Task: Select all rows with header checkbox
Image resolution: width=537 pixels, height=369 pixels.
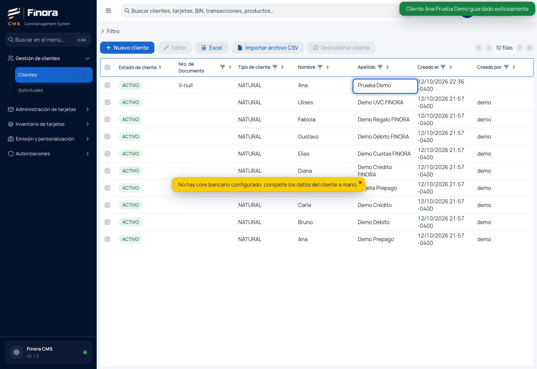Action: click(x=107, y=67)
